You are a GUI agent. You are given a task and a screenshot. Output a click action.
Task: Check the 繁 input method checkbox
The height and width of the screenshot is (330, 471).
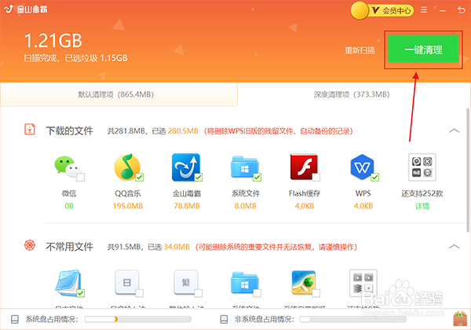point(198,293)
